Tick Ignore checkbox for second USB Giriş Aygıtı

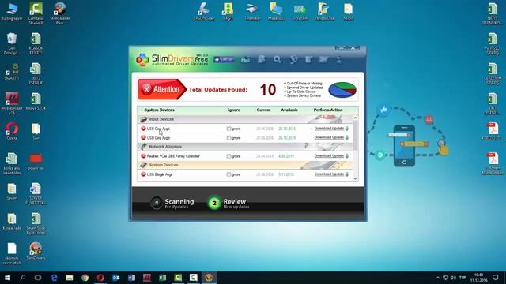[x=228, y=137]
